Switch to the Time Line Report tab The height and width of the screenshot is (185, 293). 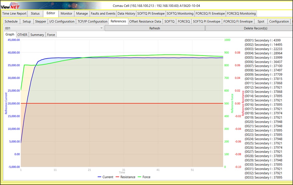14,14
